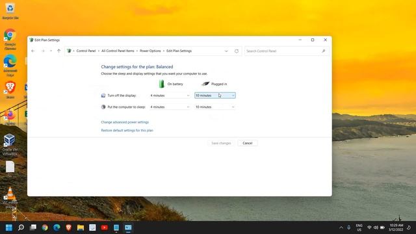Click the Windows Start button

tap(9, 227)
